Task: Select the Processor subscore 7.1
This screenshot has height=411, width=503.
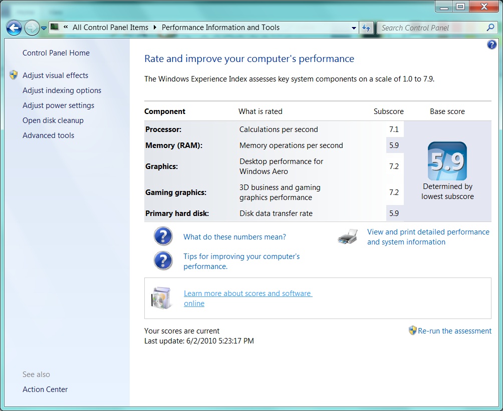Action: tap(394, 129)
